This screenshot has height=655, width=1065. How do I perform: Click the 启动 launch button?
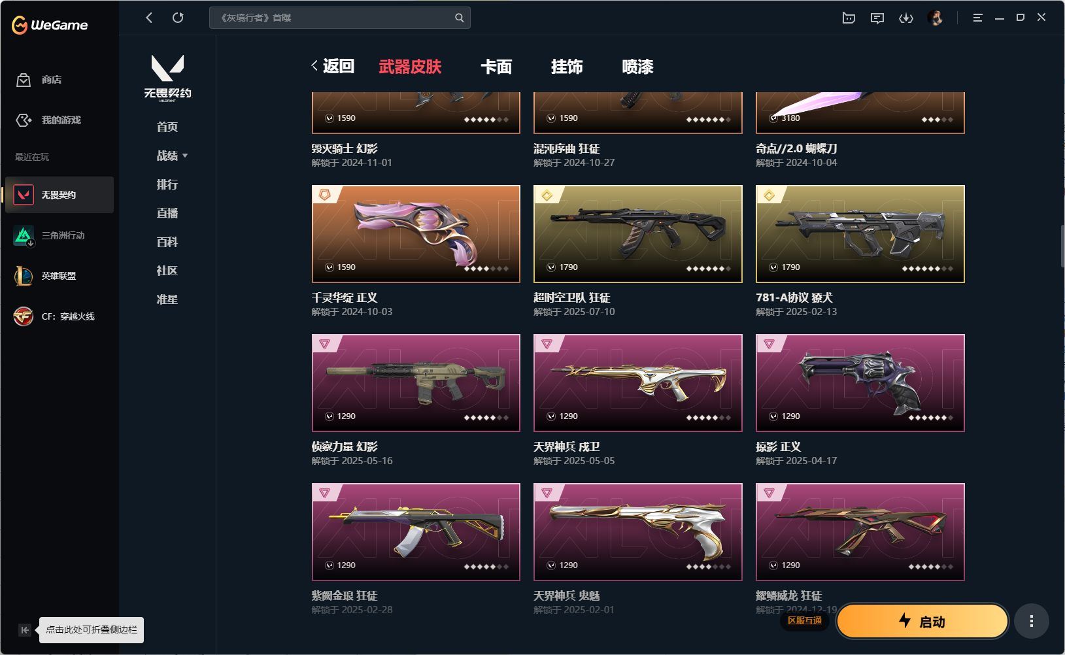pyautogui.click(x=922, y=621)
